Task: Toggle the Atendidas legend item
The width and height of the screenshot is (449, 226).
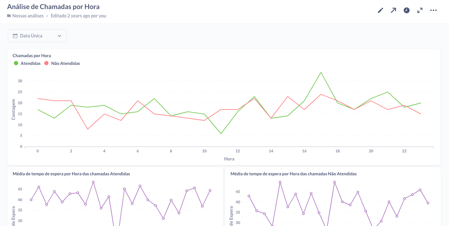Action: coord(27,63)
